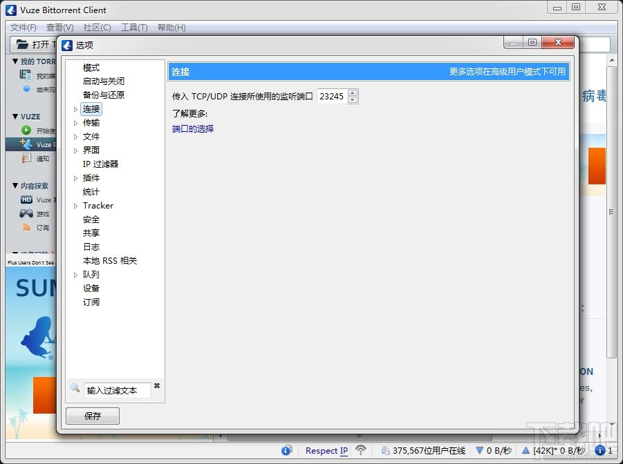Open the 端口的选择 link
The height and width of the screenshot is (464, 623).
coord(193,128)
